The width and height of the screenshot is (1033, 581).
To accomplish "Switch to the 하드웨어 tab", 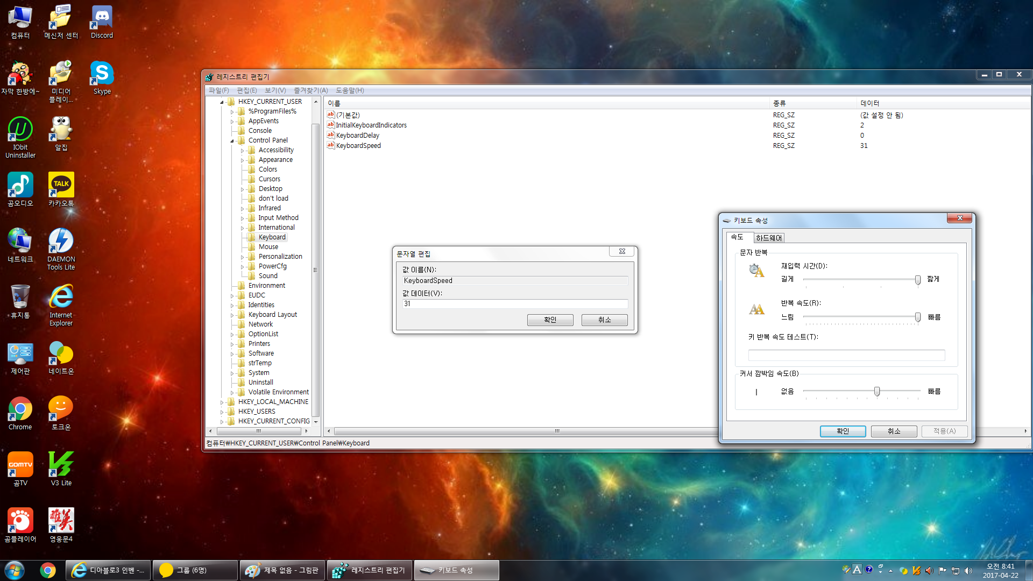I will (x=768, y=238).
